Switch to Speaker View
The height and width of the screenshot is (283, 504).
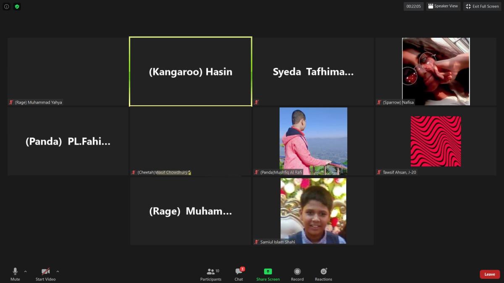tap(443, 6)
